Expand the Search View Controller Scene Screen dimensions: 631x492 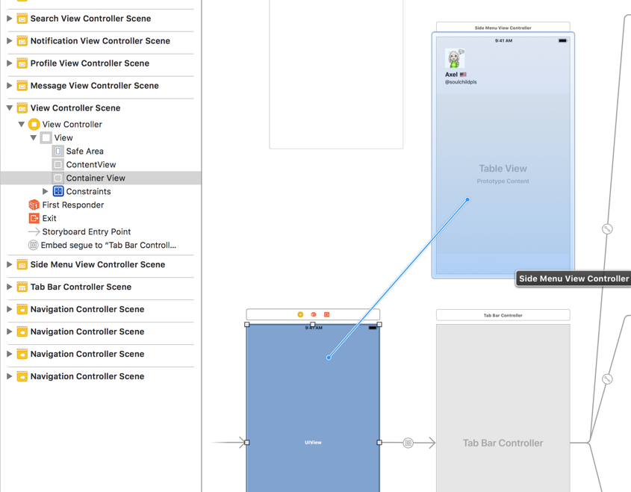9,19
